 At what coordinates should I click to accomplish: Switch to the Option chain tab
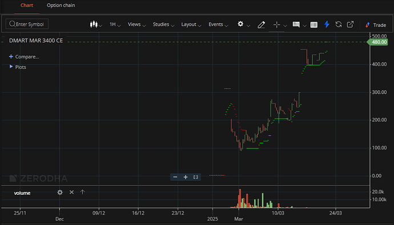(x=61, y=5)
